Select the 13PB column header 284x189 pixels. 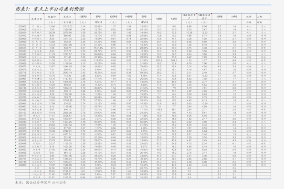coord(219,17)
